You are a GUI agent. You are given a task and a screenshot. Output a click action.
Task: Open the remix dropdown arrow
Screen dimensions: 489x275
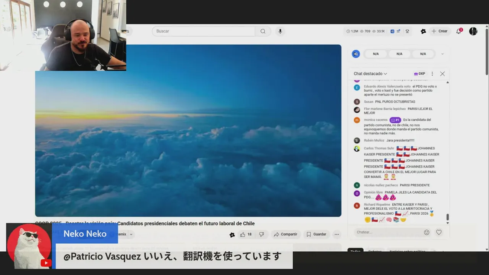pyautogui.click(x=131, y=235)
